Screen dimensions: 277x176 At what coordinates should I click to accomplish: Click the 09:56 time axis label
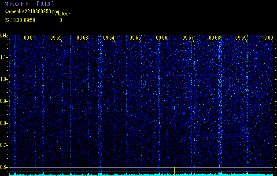[162, 37]
